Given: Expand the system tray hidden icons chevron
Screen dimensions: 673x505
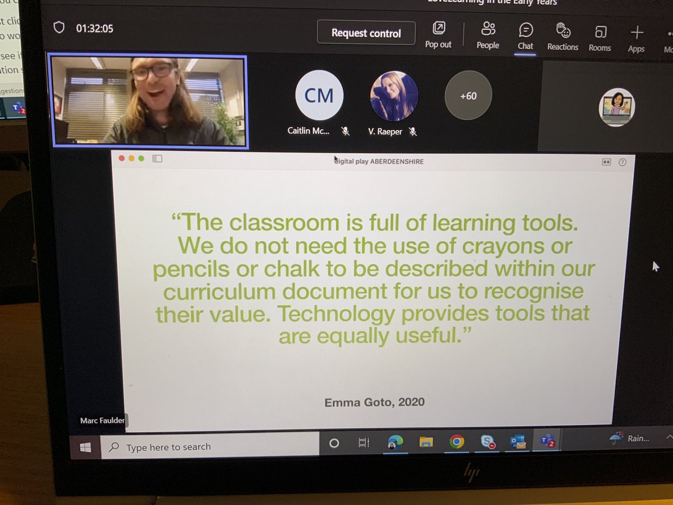Looking at the screenshot, I should (669, 436).
